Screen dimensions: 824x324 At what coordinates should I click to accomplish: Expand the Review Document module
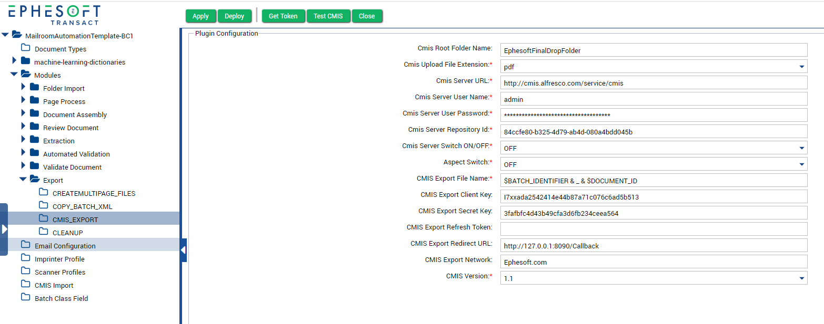pyautogui.click(x=23, y=127)
